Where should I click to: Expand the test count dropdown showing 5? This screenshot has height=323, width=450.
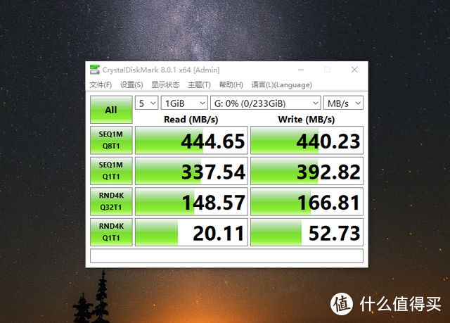click(147, 103)
